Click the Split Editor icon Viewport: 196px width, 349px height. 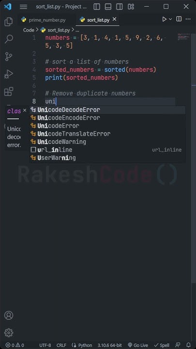[x=179, y=19]
